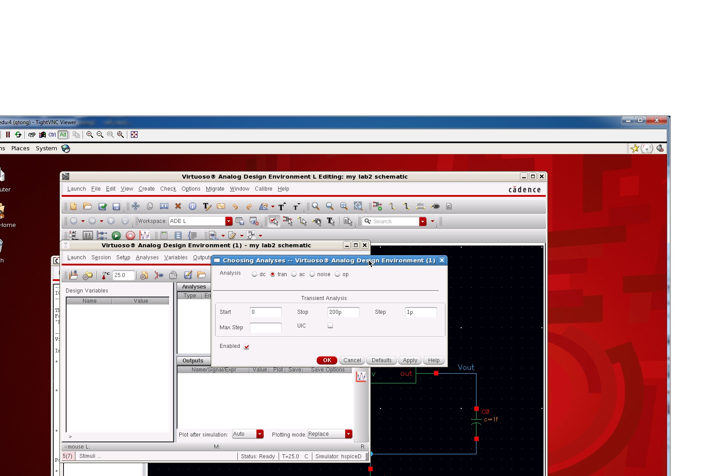Image resolution: width=717 pixels, height=476 pixels.
Task: Toggle the UIC checkbox
Action: point(330,325)
